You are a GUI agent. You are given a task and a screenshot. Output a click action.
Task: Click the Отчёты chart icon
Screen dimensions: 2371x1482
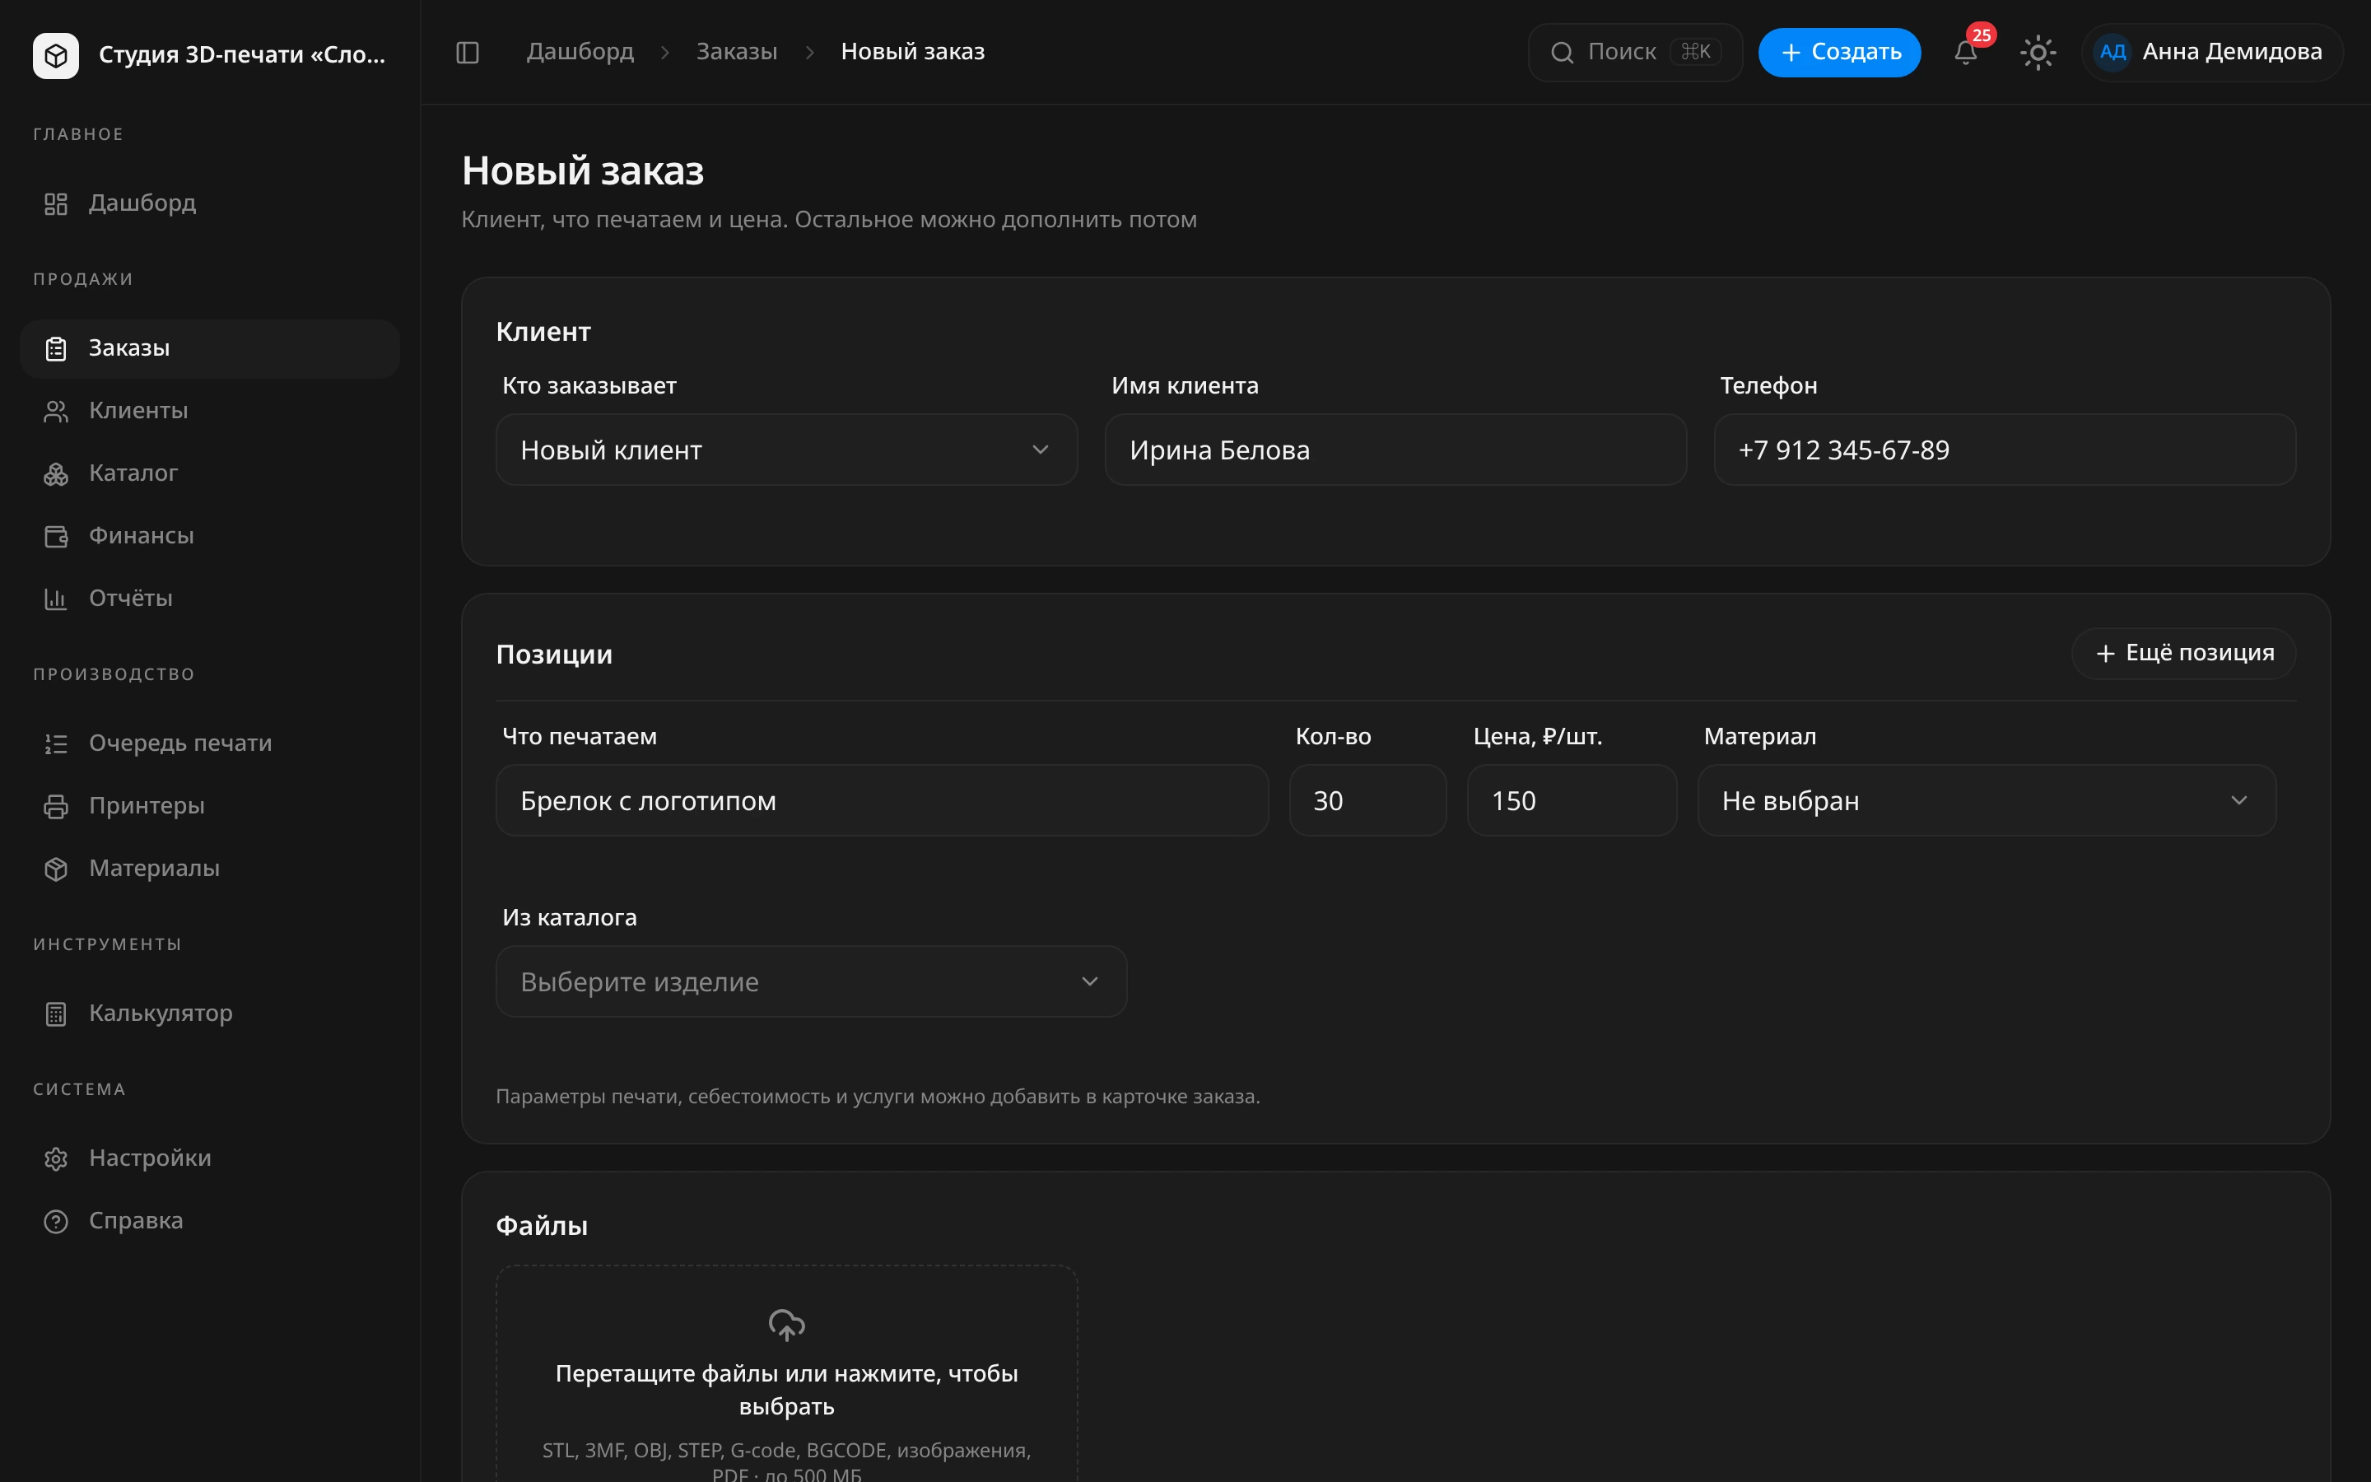coord(56,599)
